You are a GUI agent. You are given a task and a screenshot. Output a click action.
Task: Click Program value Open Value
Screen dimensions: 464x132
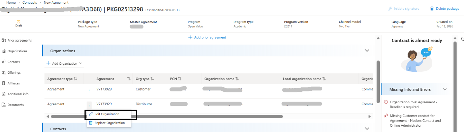[x=195, y=26]
